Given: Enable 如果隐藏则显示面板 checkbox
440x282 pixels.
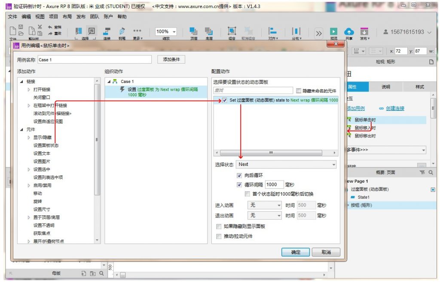Looking at the screenshot, I should (219, 227).
